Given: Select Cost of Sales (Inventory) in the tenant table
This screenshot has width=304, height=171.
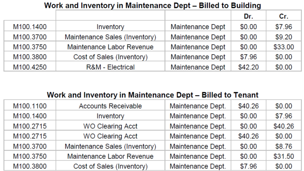Looking at the screenshot, I should 110,166.
